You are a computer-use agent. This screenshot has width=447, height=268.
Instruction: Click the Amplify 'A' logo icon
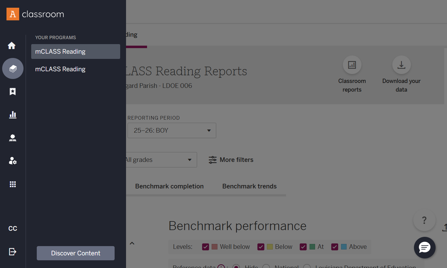pyautogui.click(x=13, y=14)
